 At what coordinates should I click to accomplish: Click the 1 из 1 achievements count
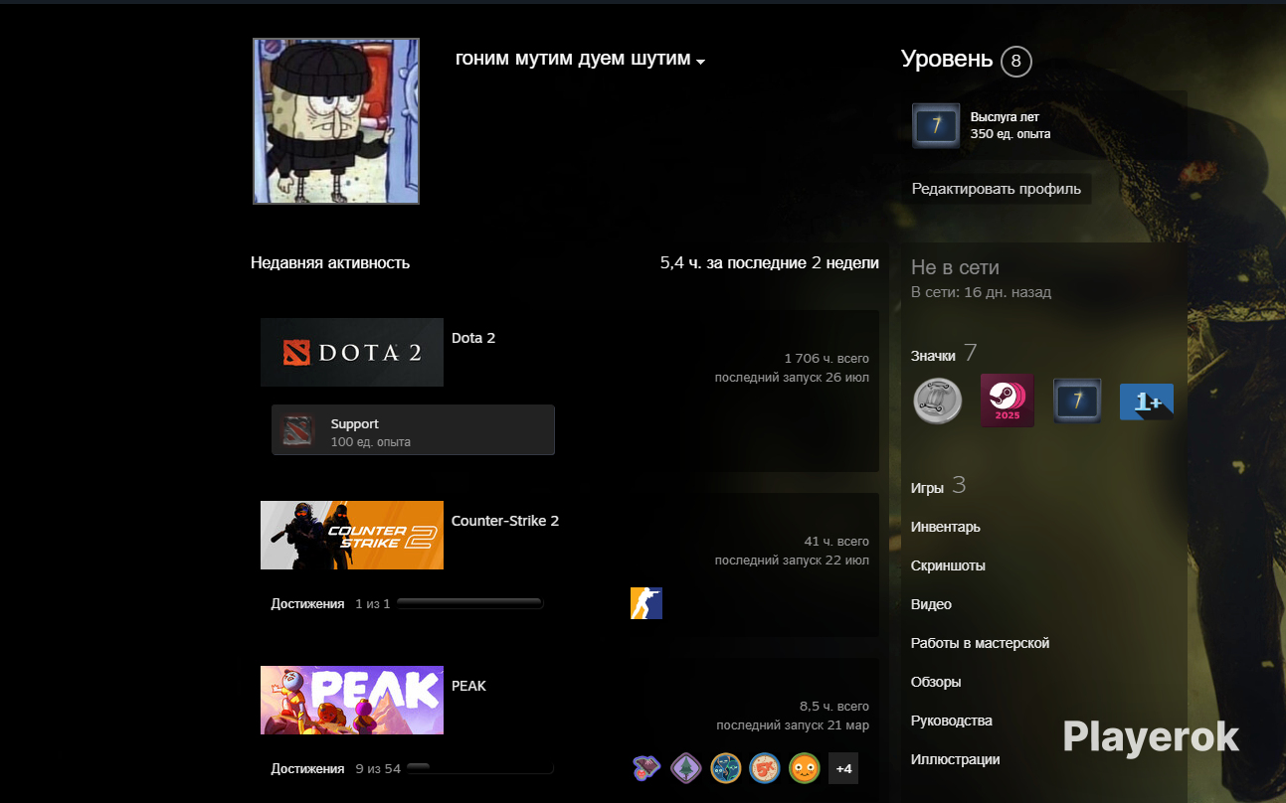(x=373, y=603)
